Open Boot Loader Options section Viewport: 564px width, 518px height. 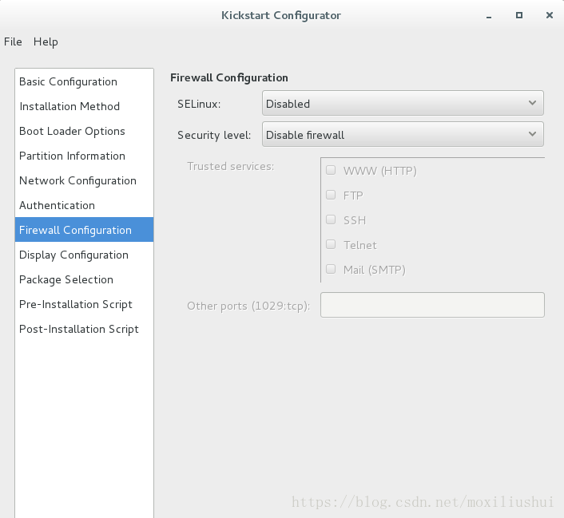84,131
